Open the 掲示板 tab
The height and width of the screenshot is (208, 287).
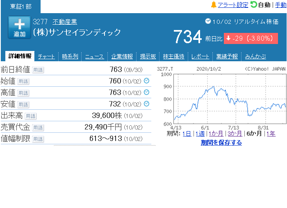click(148, 56)
